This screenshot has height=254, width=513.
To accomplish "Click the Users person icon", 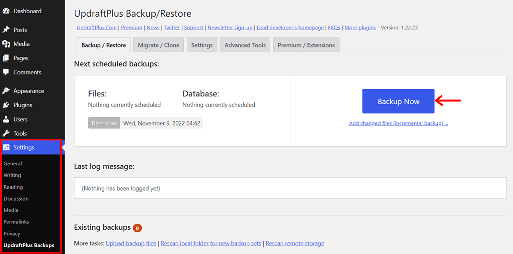I will [6, 119].
